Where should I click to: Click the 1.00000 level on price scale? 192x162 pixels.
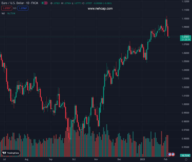tap(185, 104)
